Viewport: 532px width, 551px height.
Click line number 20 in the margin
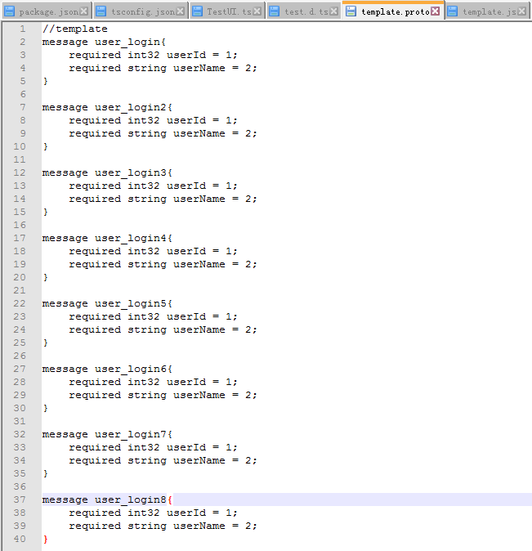tap(20, 277)
